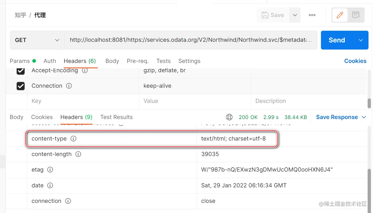Show info for content-length header
Viewport: 373px width, 213px height.
78,154
